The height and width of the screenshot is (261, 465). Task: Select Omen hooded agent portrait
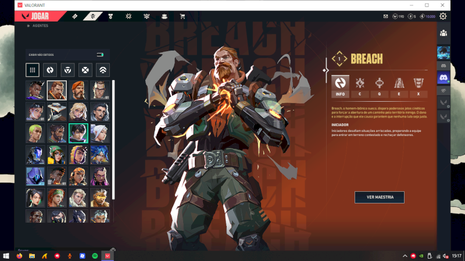(x=35, y=176)
